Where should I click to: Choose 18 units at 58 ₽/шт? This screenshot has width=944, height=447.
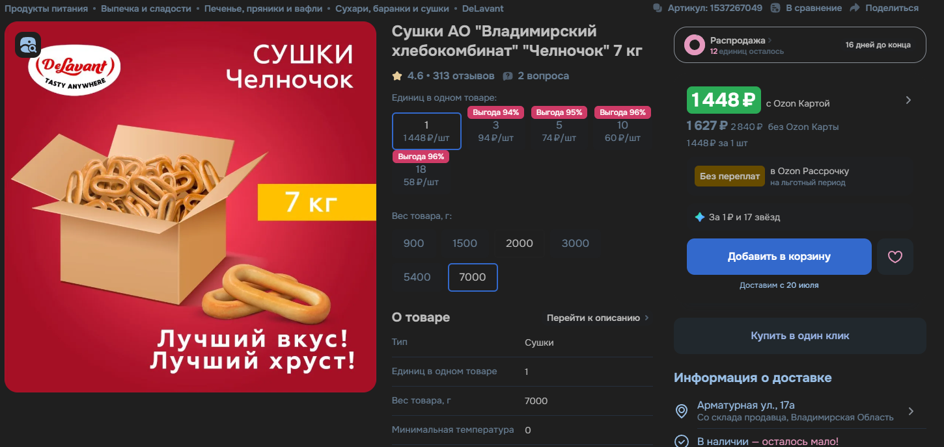click(421, 175)
